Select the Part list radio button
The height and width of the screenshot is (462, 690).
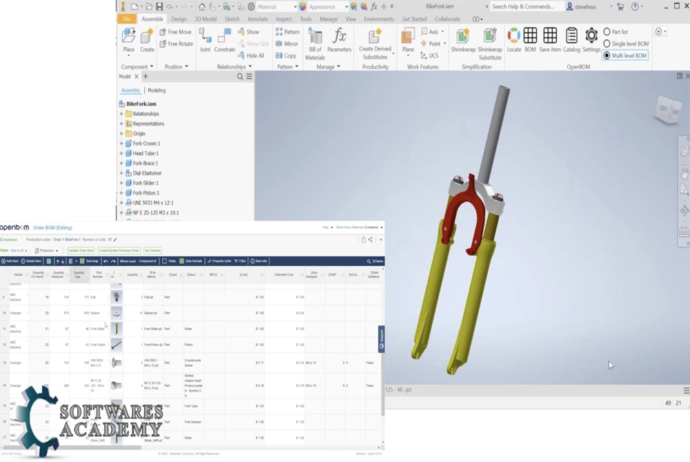[607, 32]
